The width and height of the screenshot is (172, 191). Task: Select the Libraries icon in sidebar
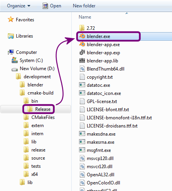(x=11, y=36)
